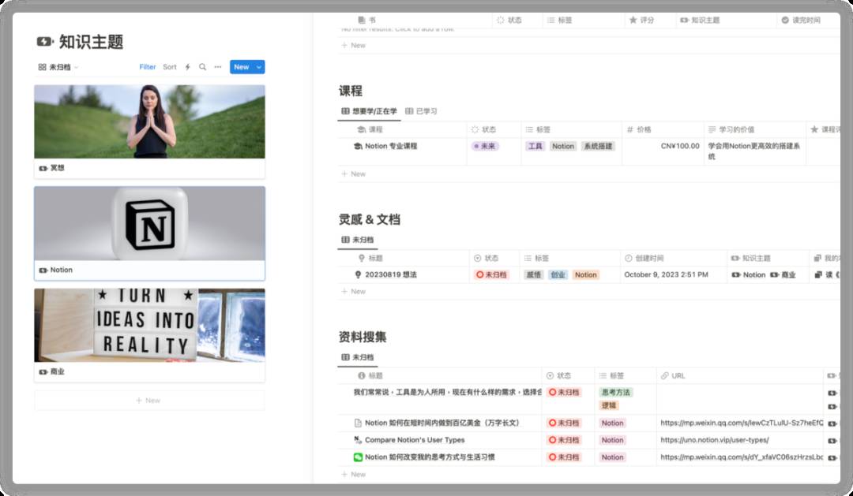The width and height of the screenshot is (853, 496).
Task: Click the 学习的价值 column header
Action: [x=754, y=129]
